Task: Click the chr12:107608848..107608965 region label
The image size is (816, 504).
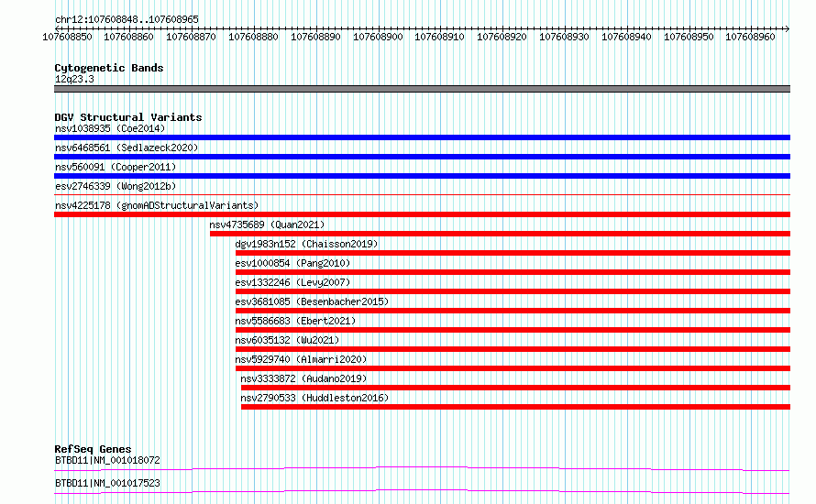Action: (127, 19)
